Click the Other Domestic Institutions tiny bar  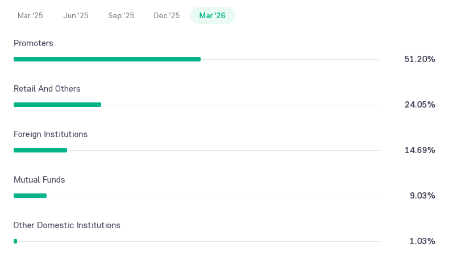click(15, 241)
